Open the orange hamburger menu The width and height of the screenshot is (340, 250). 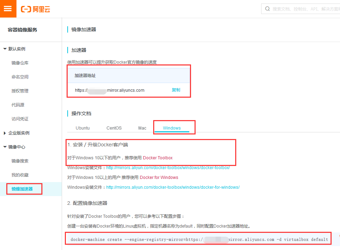[8, 9]
